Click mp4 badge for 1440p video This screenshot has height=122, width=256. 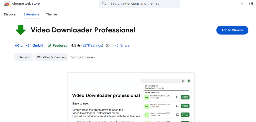[147, 115]
